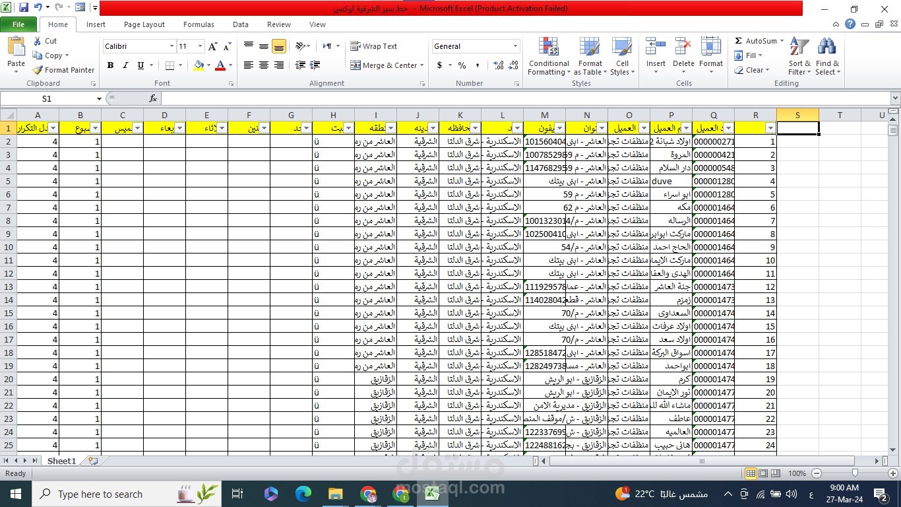Open Find & Select menu
The width and height of the screenshot is (901, 507).
pos(827,57)
